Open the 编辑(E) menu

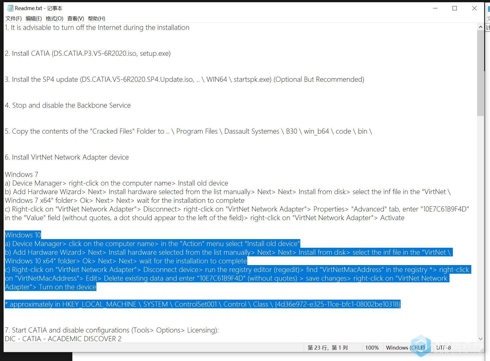(x=34, y=19)
